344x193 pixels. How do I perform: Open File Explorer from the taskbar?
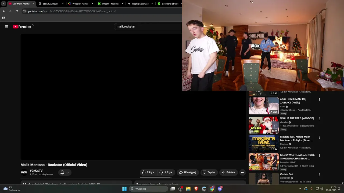tap(188, 189)
